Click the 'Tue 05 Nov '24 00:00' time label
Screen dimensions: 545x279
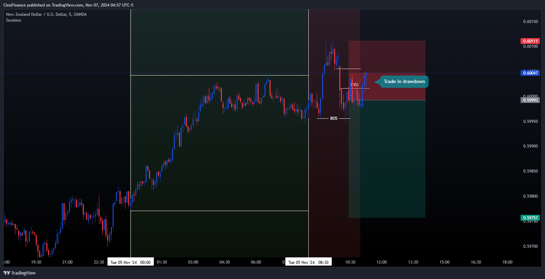tap(130, 262)
